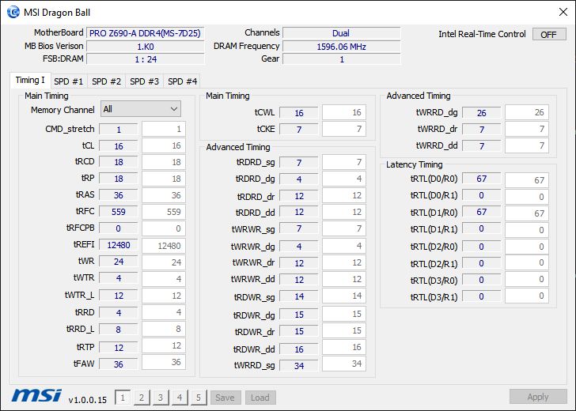The image size is (576, 411).
Task: Open the SPD #2 tab
Action: coord(106,81)
